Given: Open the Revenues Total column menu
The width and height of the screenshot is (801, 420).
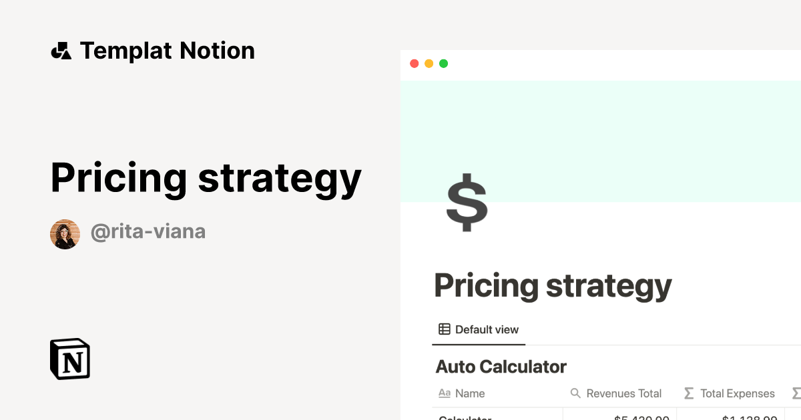Looking at the screenshot, I should tap(623, 393).
